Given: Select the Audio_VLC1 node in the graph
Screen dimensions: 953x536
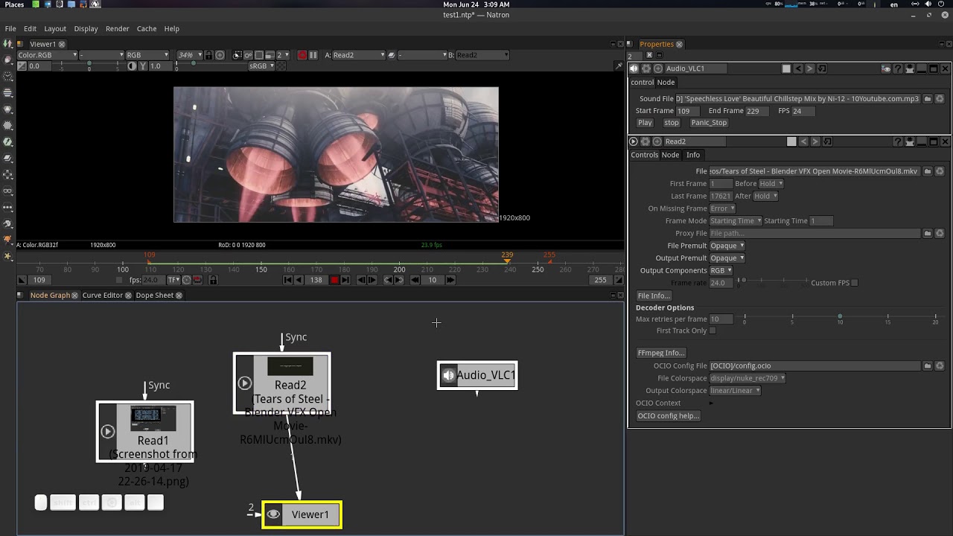Looking at the screenshot, I should (x=477, y=375).
